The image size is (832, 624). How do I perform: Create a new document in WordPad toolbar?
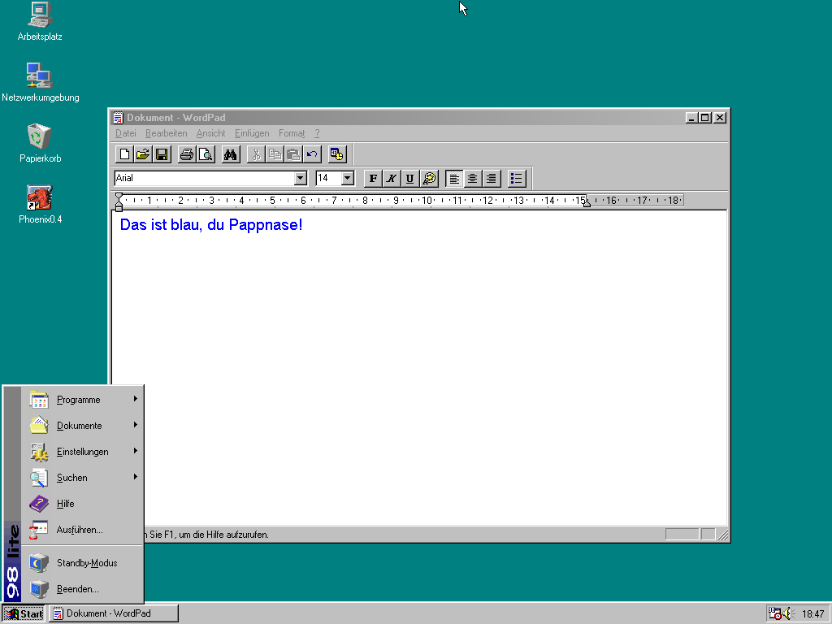click(x=124, y=154)
